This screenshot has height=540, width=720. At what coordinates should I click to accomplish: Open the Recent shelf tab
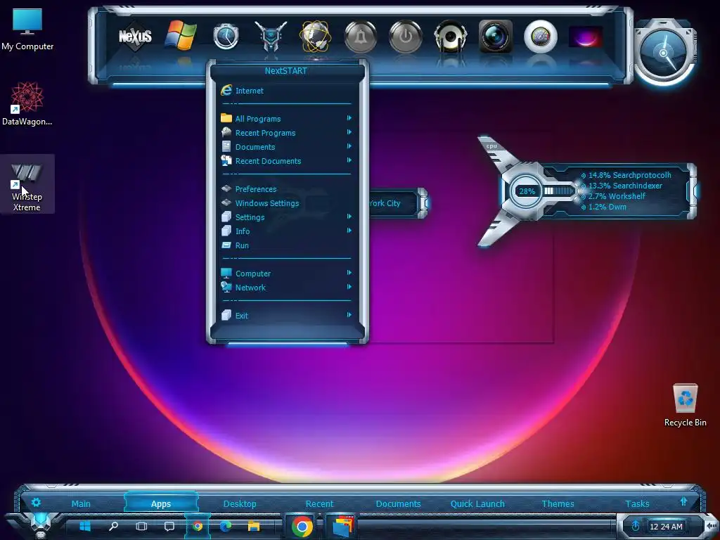[x=320, y=503]
